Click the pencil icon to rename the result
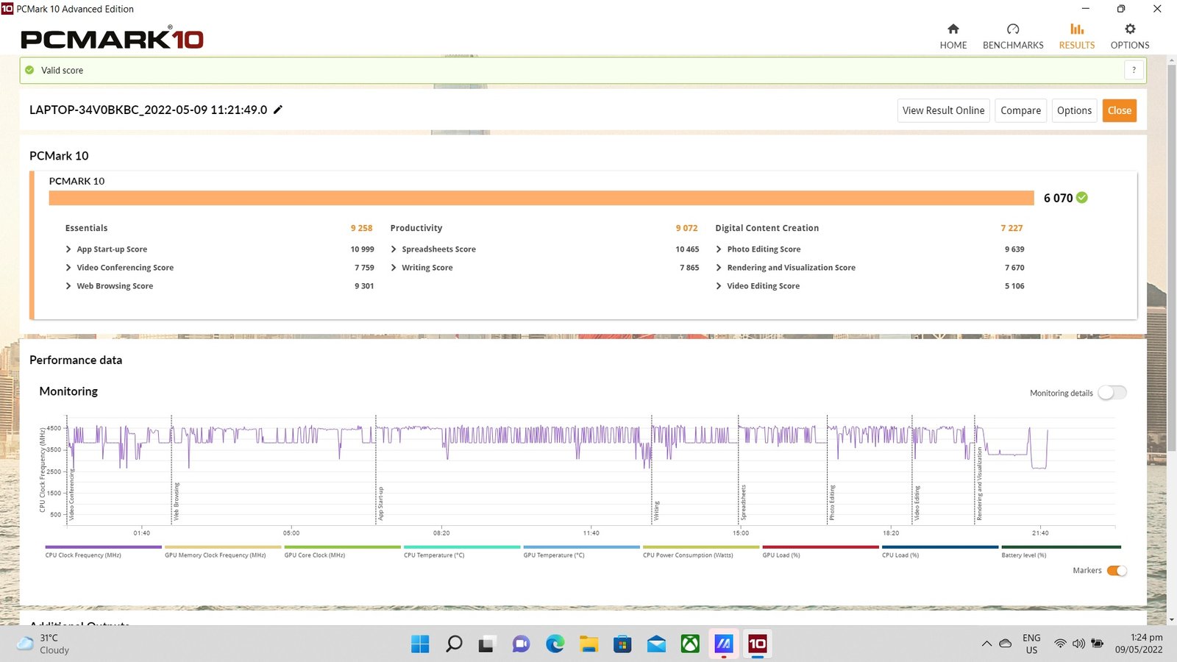Screen dimensions: 1177x662 [278, 110]
